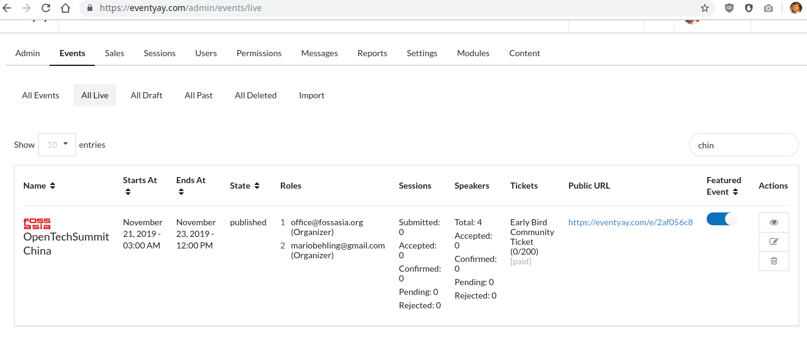Click the camera extension icon
Image resolution: width=807 pixels, height=337 pixels.
point(768,9)
